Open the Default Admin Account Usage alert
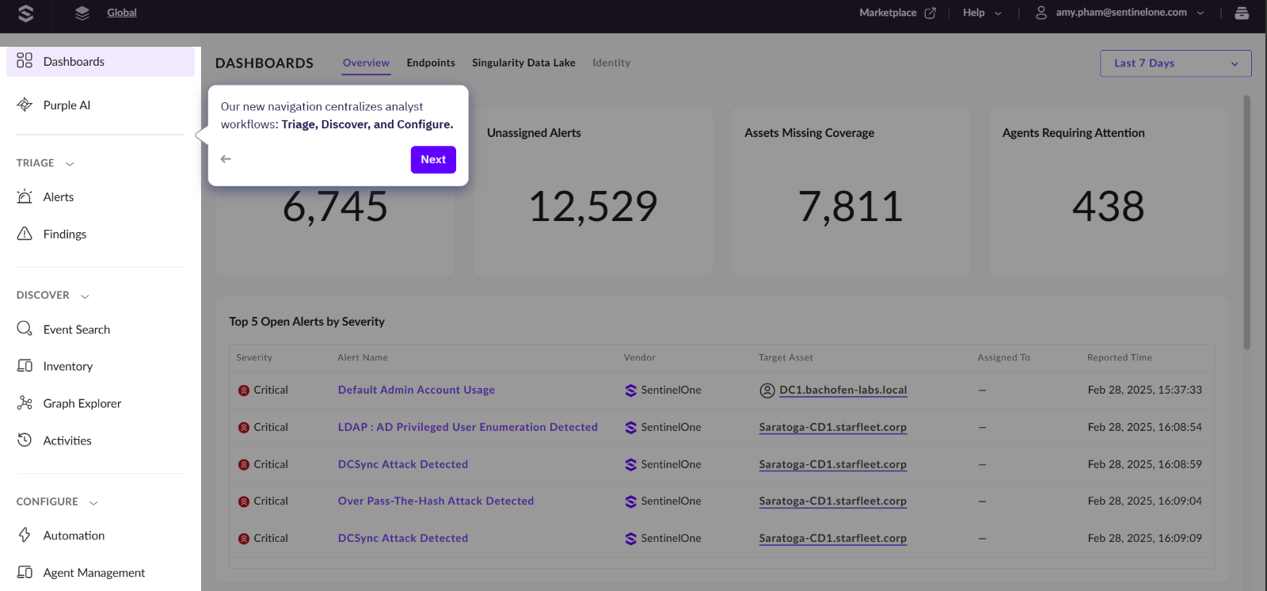 click(417, 390)
